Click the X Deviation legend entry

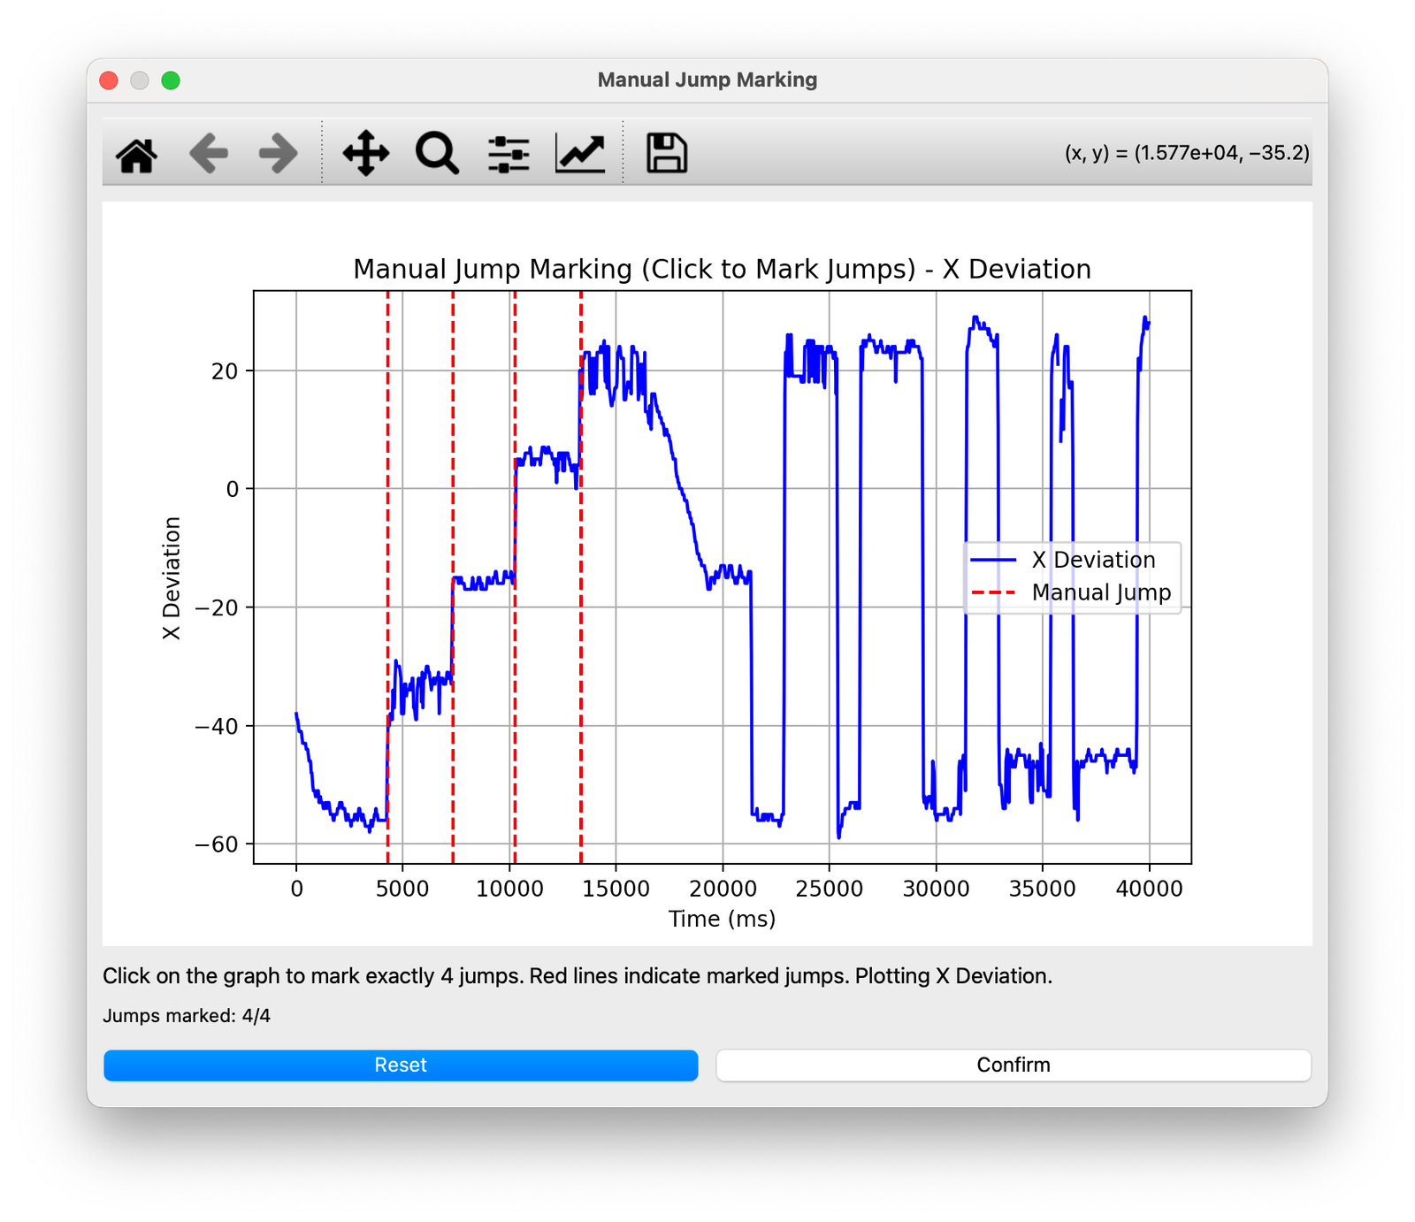pos(1093,560)
